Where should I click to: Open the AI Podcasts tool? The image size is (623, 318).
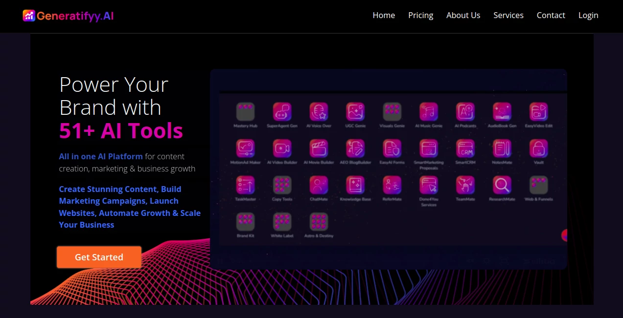[465, 111]
